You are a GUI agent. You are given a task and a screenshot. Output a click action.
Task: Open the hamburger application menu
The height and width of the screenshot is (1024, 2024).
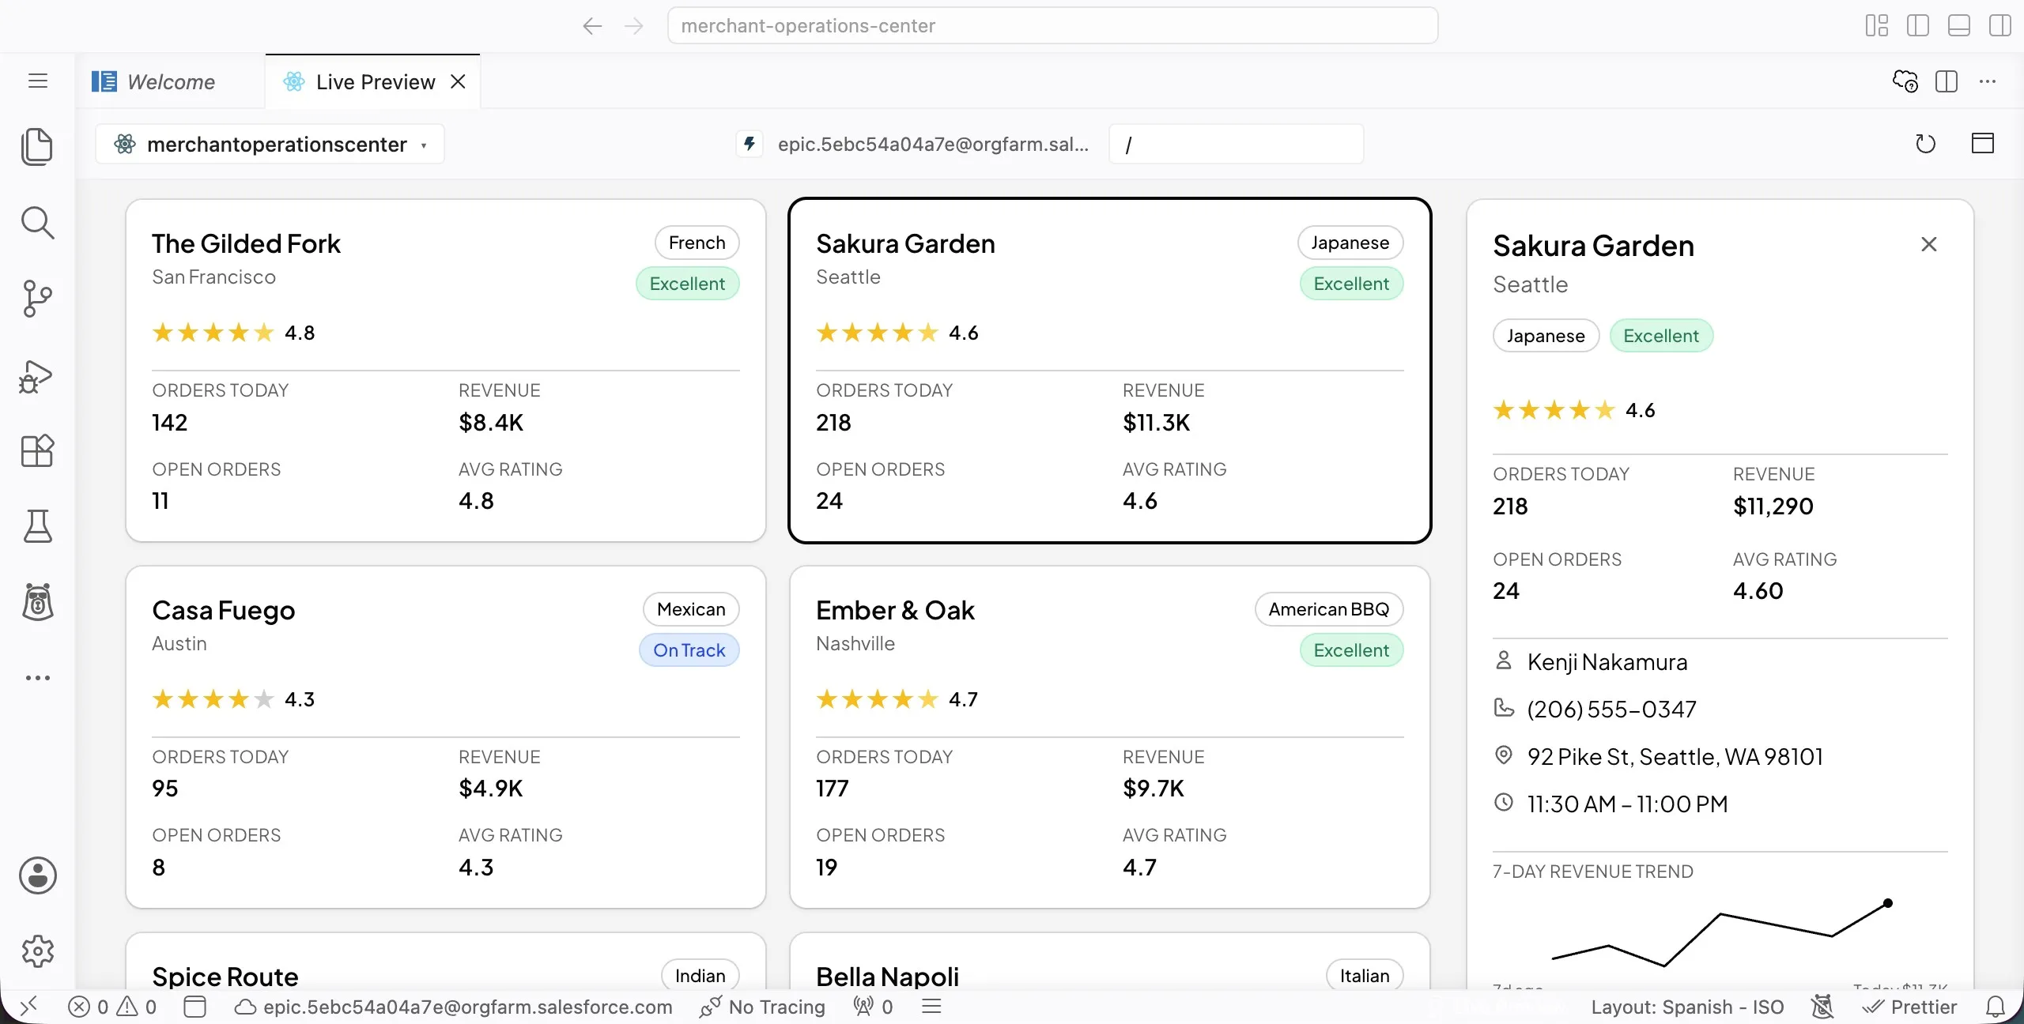coord(38,81)
